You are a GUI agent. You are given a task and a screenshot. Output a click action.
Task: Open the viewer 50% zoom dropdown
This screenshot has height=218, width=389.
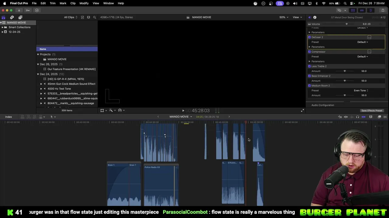(x=284, y=17)
